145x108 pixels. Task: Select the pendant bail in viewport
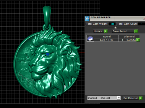[x=47, y=17]
